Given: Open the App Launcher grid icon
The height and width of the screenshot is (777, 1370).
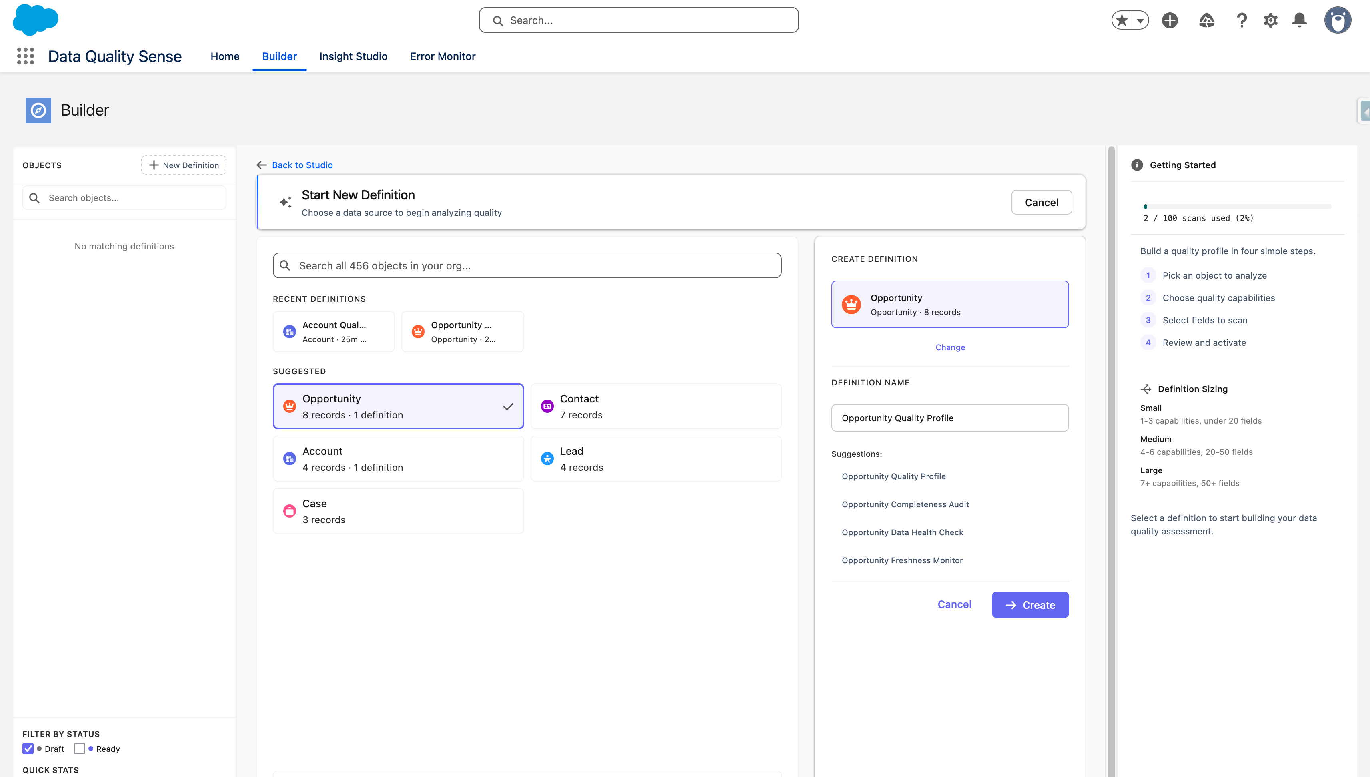Looking at the screenshot, I should [25, 56].
